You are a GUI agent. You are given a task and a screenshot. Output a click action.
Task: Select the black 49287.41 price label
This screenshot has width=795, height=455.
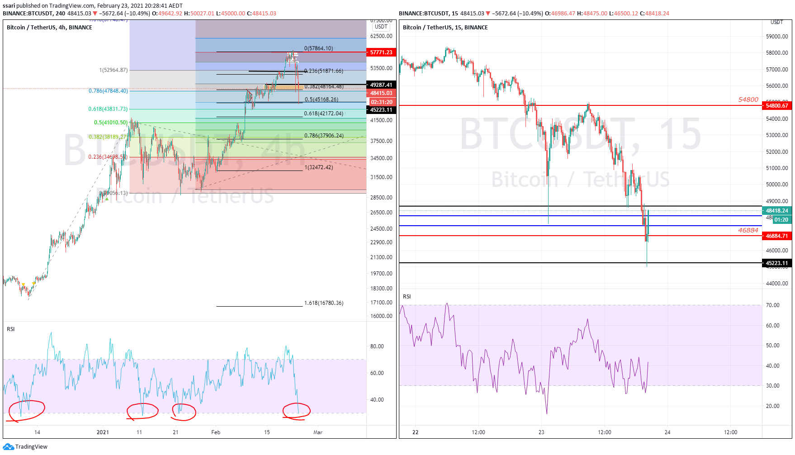[381, 85]
